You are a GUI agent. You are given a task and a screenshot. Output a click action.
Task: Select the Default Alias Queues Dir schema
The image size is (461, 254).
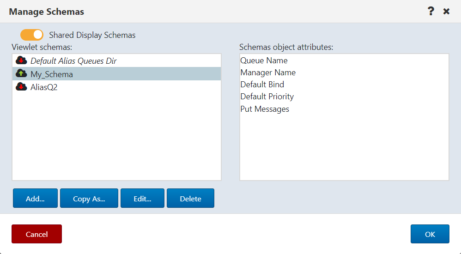(x=117, y=60)
